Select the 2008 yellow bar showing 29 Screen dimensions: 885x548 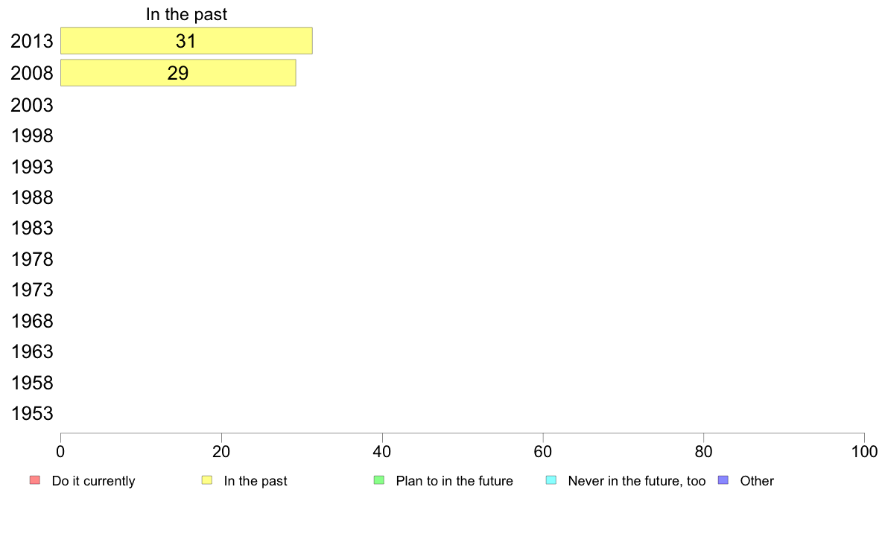point(178,73)
